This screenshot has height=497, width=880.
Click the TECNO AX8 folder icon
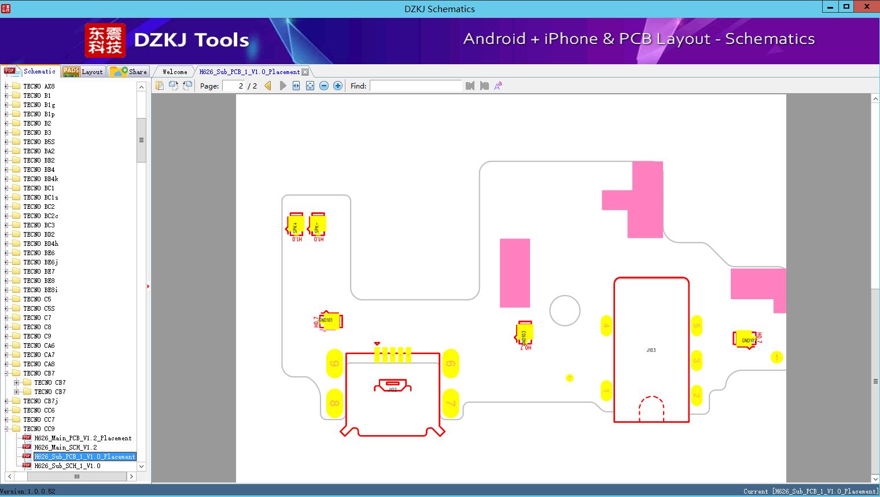[16, 86]
